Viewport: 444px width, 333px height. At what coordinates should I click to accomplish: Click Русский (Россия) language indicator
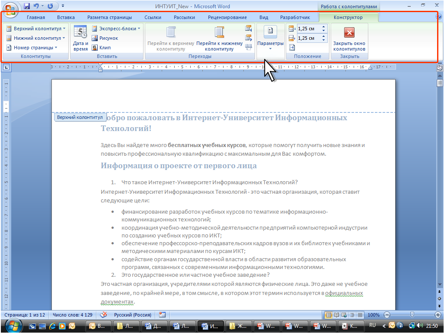click(x=133, y=315)
